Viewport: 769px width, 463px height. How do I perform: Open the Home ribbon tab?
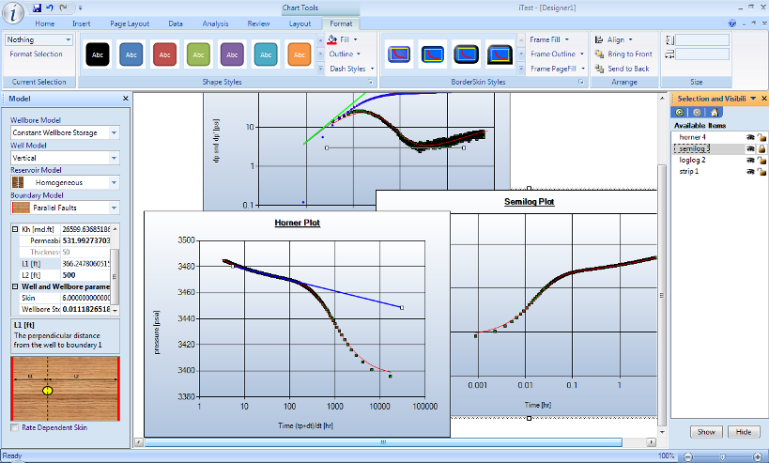pyautogui.click(x=45, y=23)
